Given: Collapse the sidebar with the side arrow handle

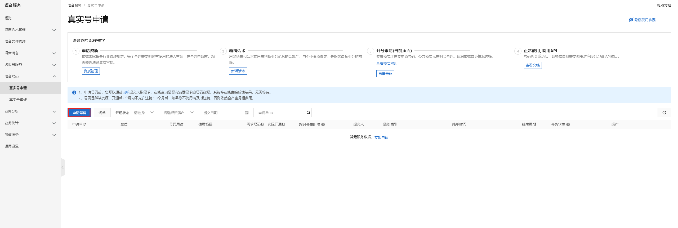Looking at the screenshot, I should pos(63,167).
